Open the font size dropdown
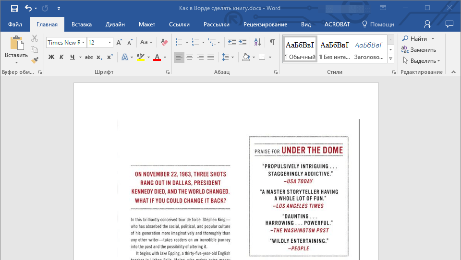This screenshot has height=260, width=461. [x=110, y=43]
